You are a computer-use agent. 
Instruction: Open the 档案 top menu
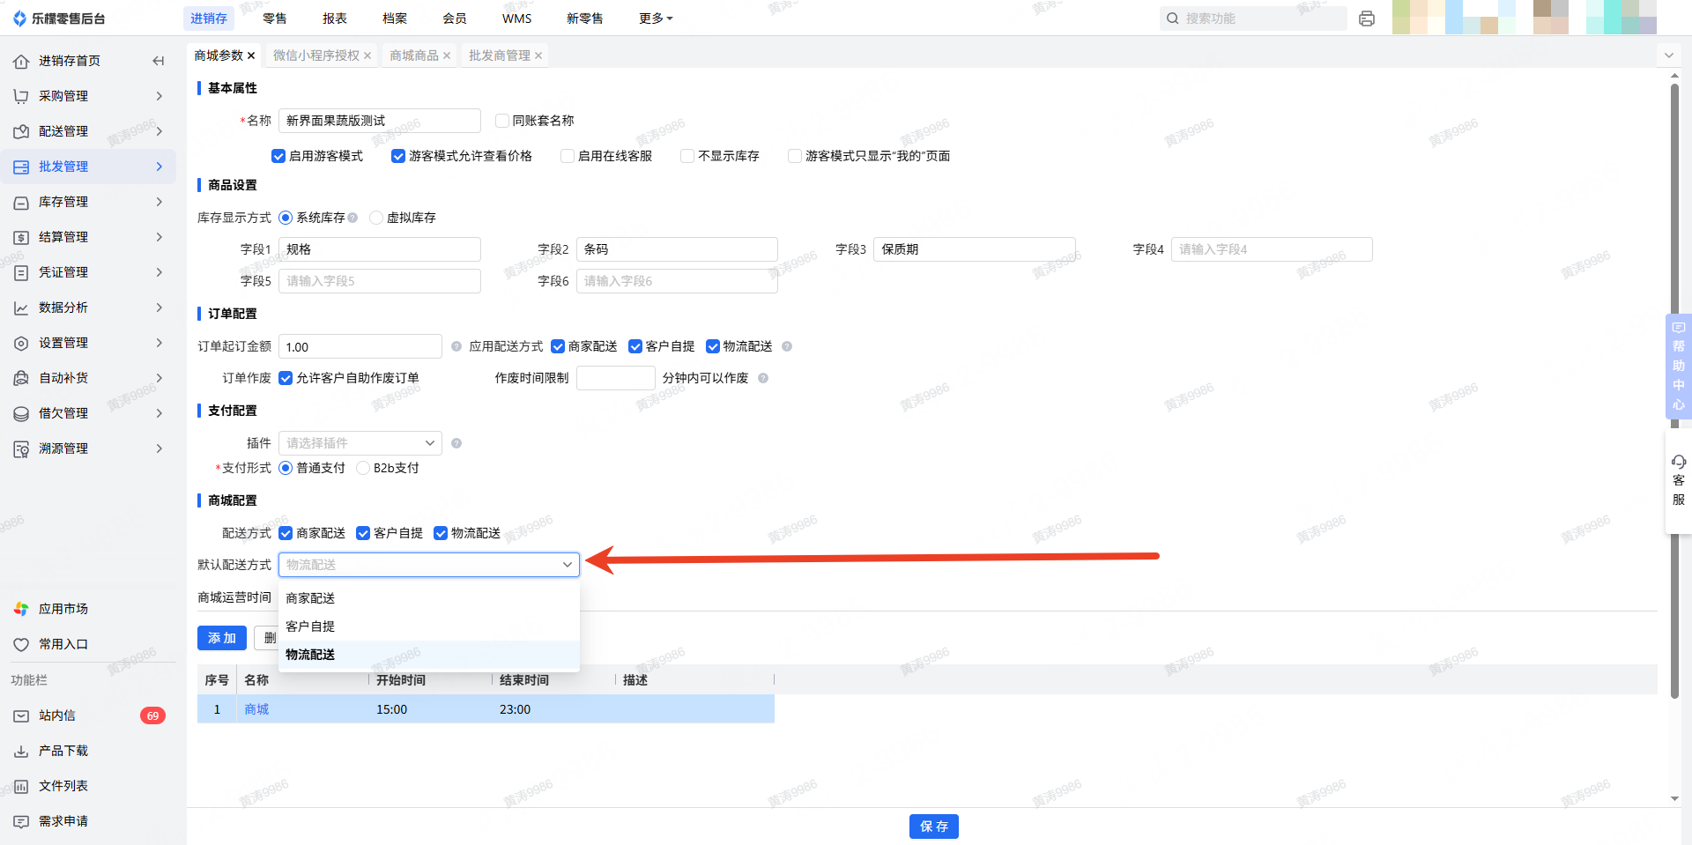[395, 19]
